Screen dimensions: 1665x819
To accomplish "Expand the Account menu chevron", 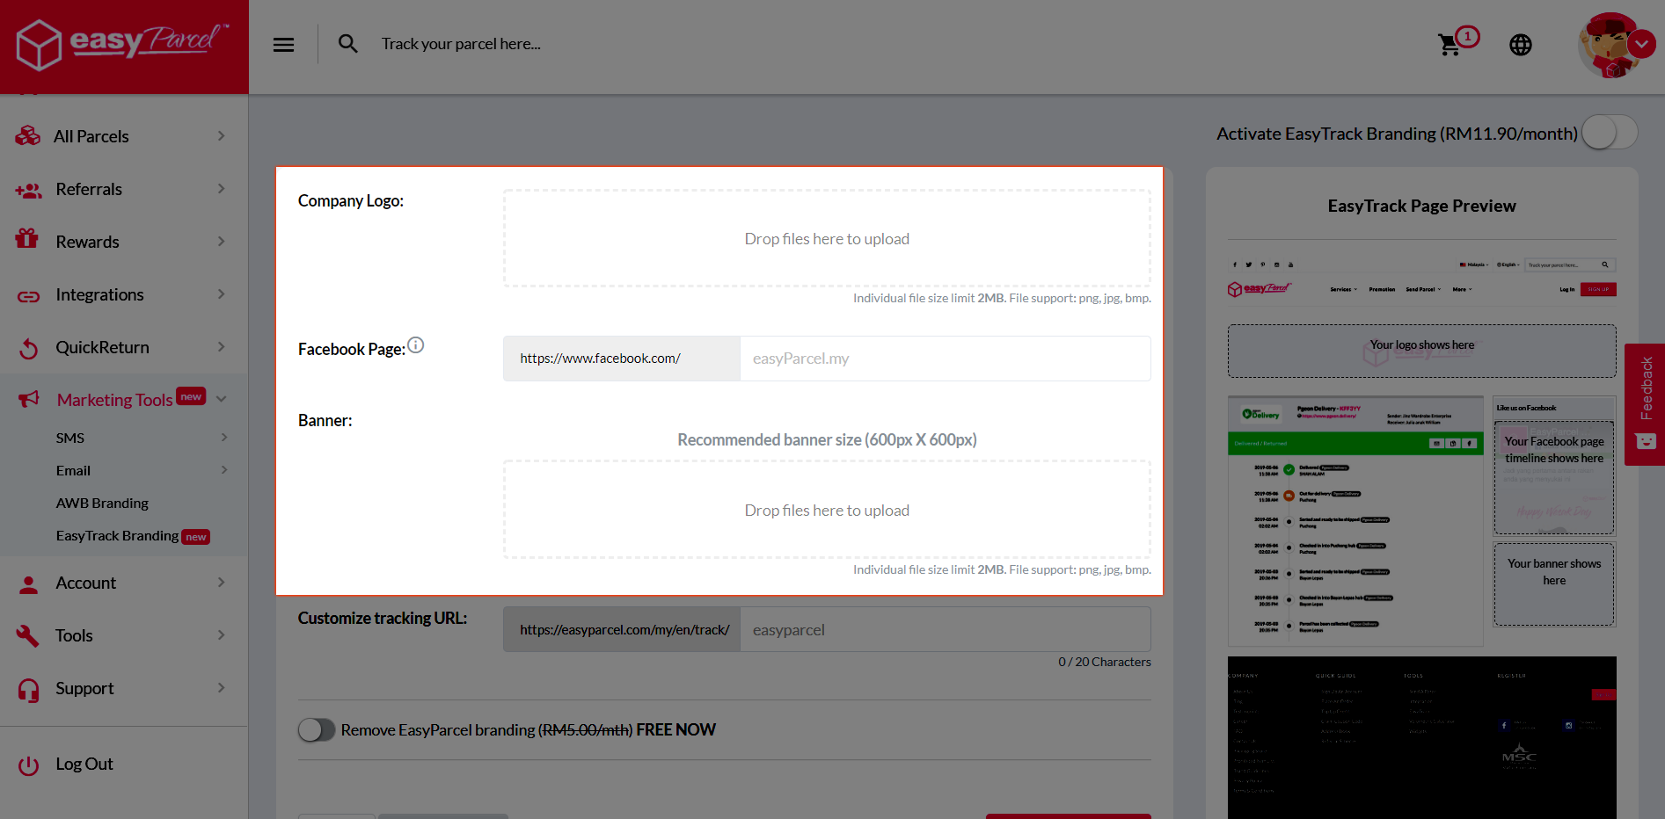I will coord(223,582).
